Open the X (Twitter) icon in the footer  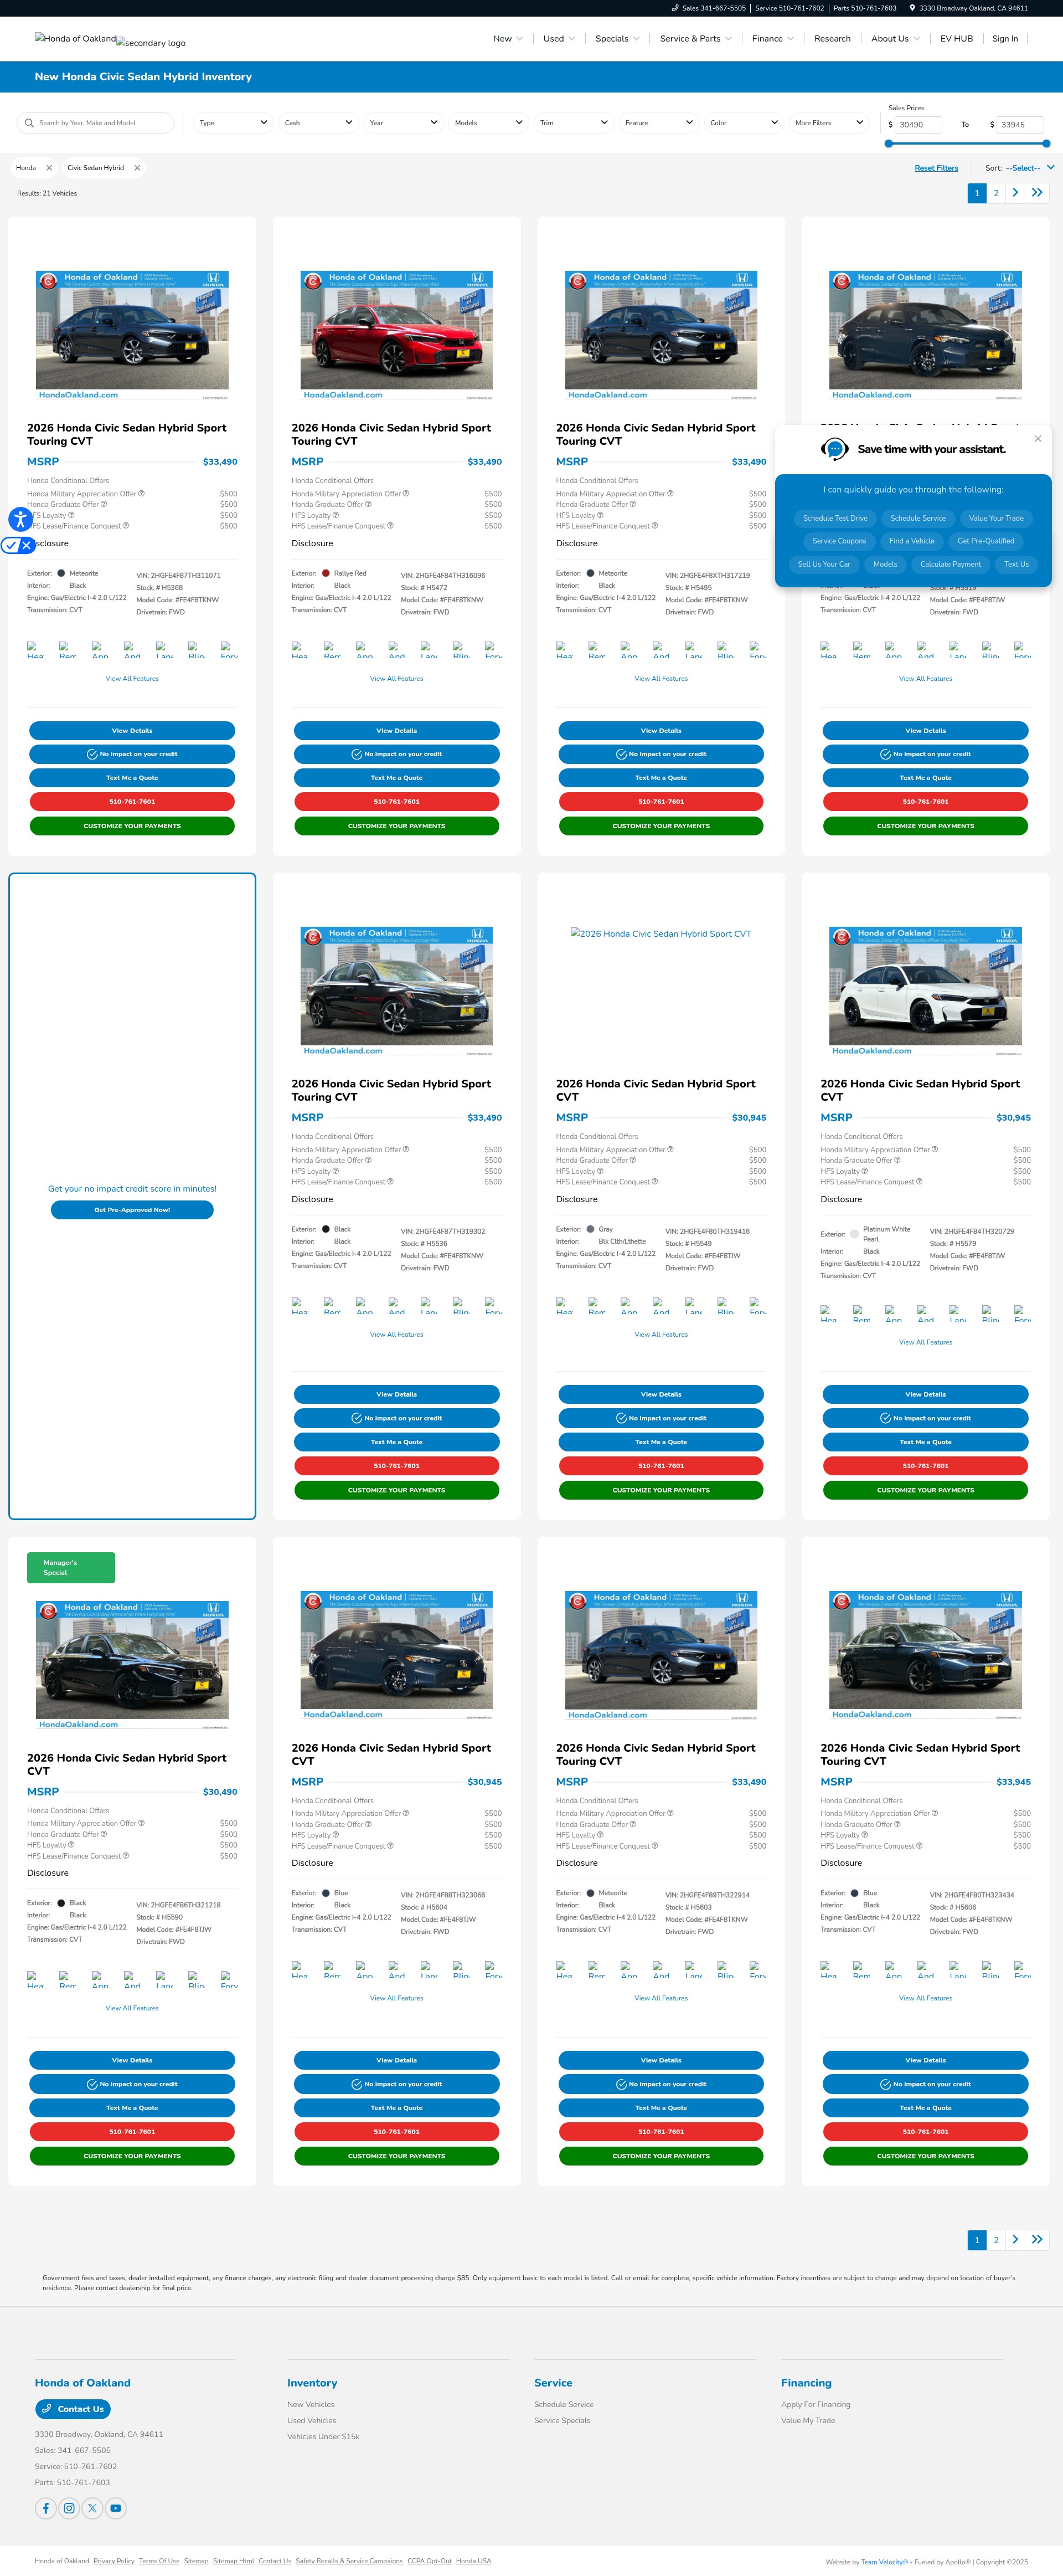coord(92,2507)
